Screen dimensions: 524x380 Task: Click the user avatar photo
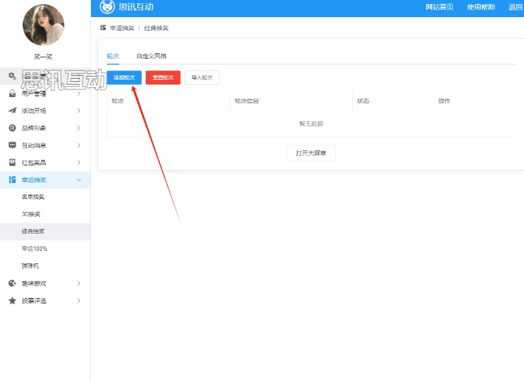pos(44,25)
